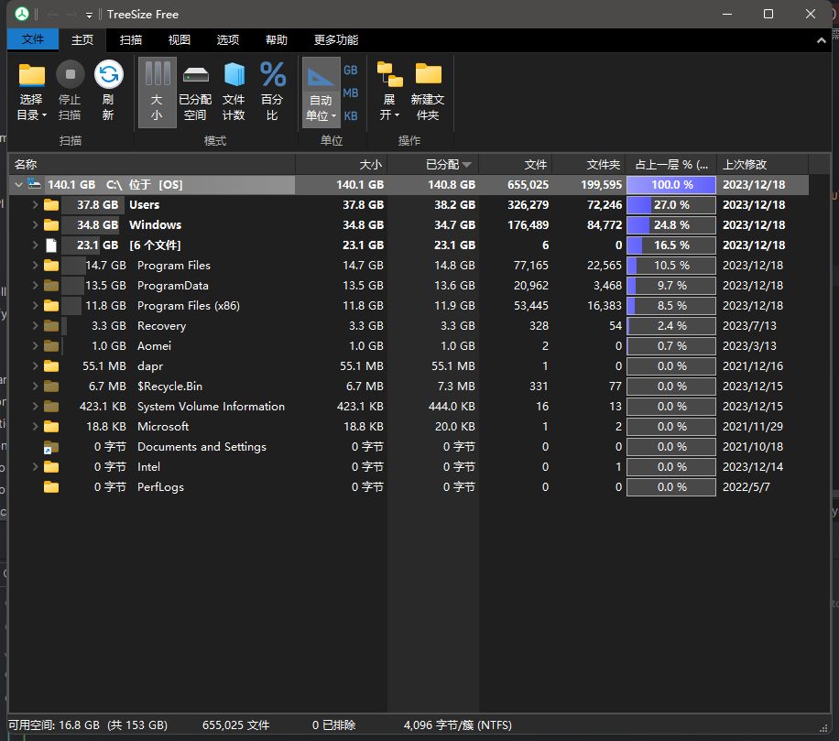Sort by the Folders (文件夹) column header
The image size is (839, 741).
(589, 164)
